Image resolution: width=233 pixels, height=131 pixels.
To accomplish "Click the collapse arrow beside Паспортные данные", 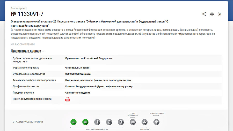I will [x=43, y=51].
